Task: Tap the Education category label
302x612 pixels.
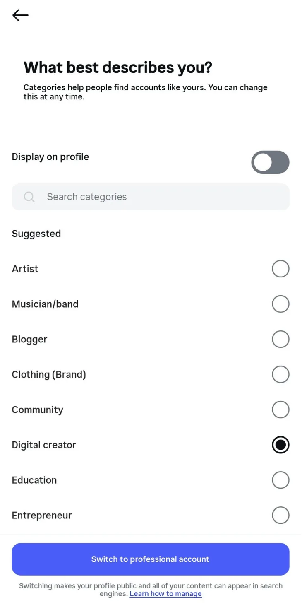Action: 34,480
